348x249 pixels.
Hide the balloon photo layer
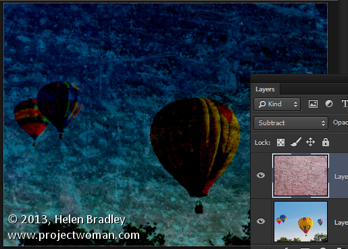[x=261, y=221]
